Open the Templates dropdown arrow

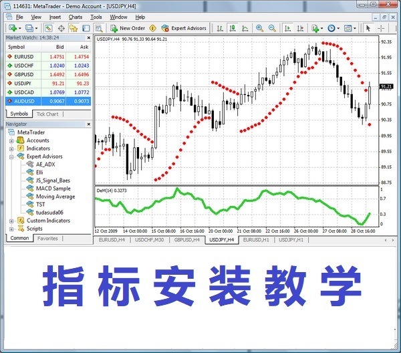(x=355, y=28)
